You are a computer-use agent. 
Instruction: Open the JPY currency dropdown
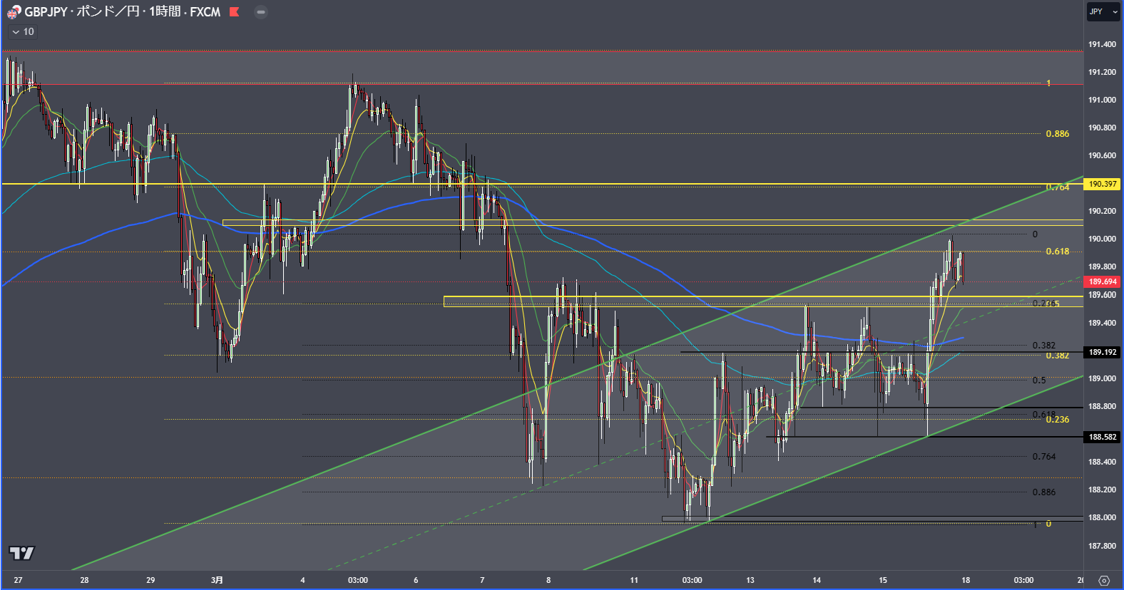coord(1103,12)
